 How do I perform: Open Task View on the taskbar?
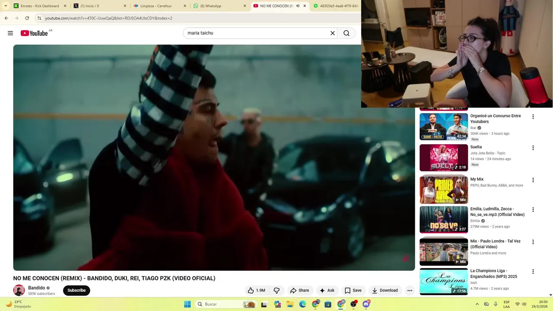264,304
